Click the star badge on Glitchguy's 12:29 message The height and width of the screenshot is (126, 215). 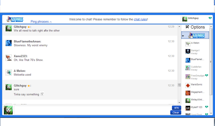[x=29, y=27]
